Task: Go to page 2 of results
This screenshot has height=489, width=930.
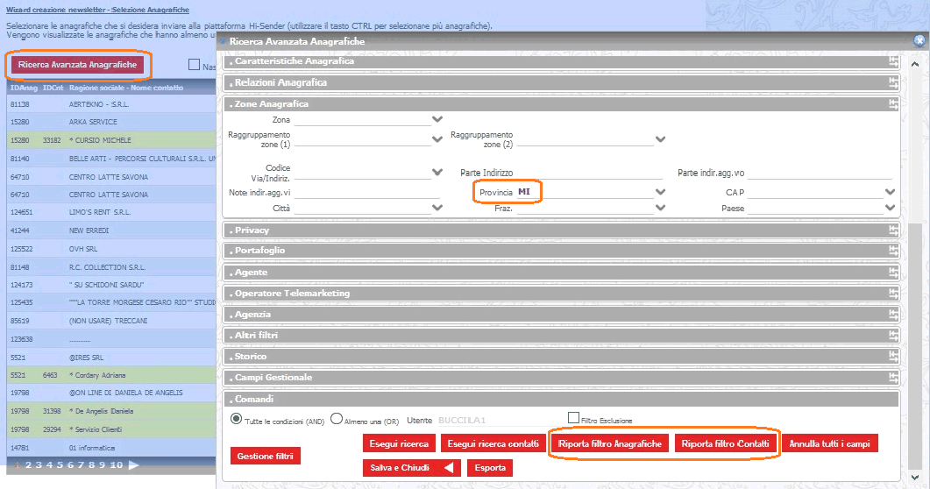Action: [x=28, y=465]
